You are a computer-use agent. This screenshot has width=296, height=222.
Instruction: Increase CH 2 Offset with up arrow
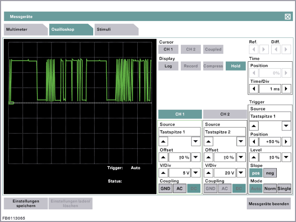pyautogui.click(x=208, y=158)
